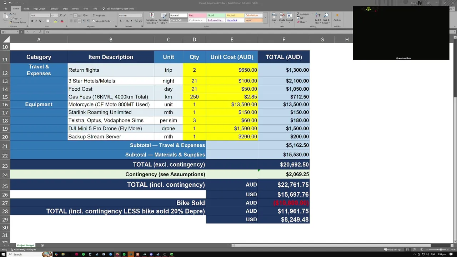Open Add-ins
This screenshot has width=457, height=257.
point(337,17)
